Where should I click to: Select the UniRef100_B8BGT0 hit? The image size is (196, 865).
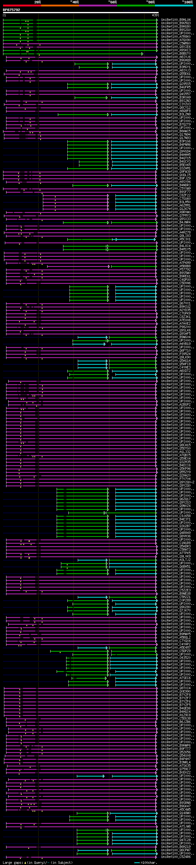pyautogui.click(x=175, y=53)
